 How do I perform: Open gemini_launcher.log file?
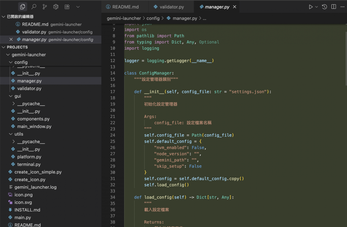coord(51,187)
